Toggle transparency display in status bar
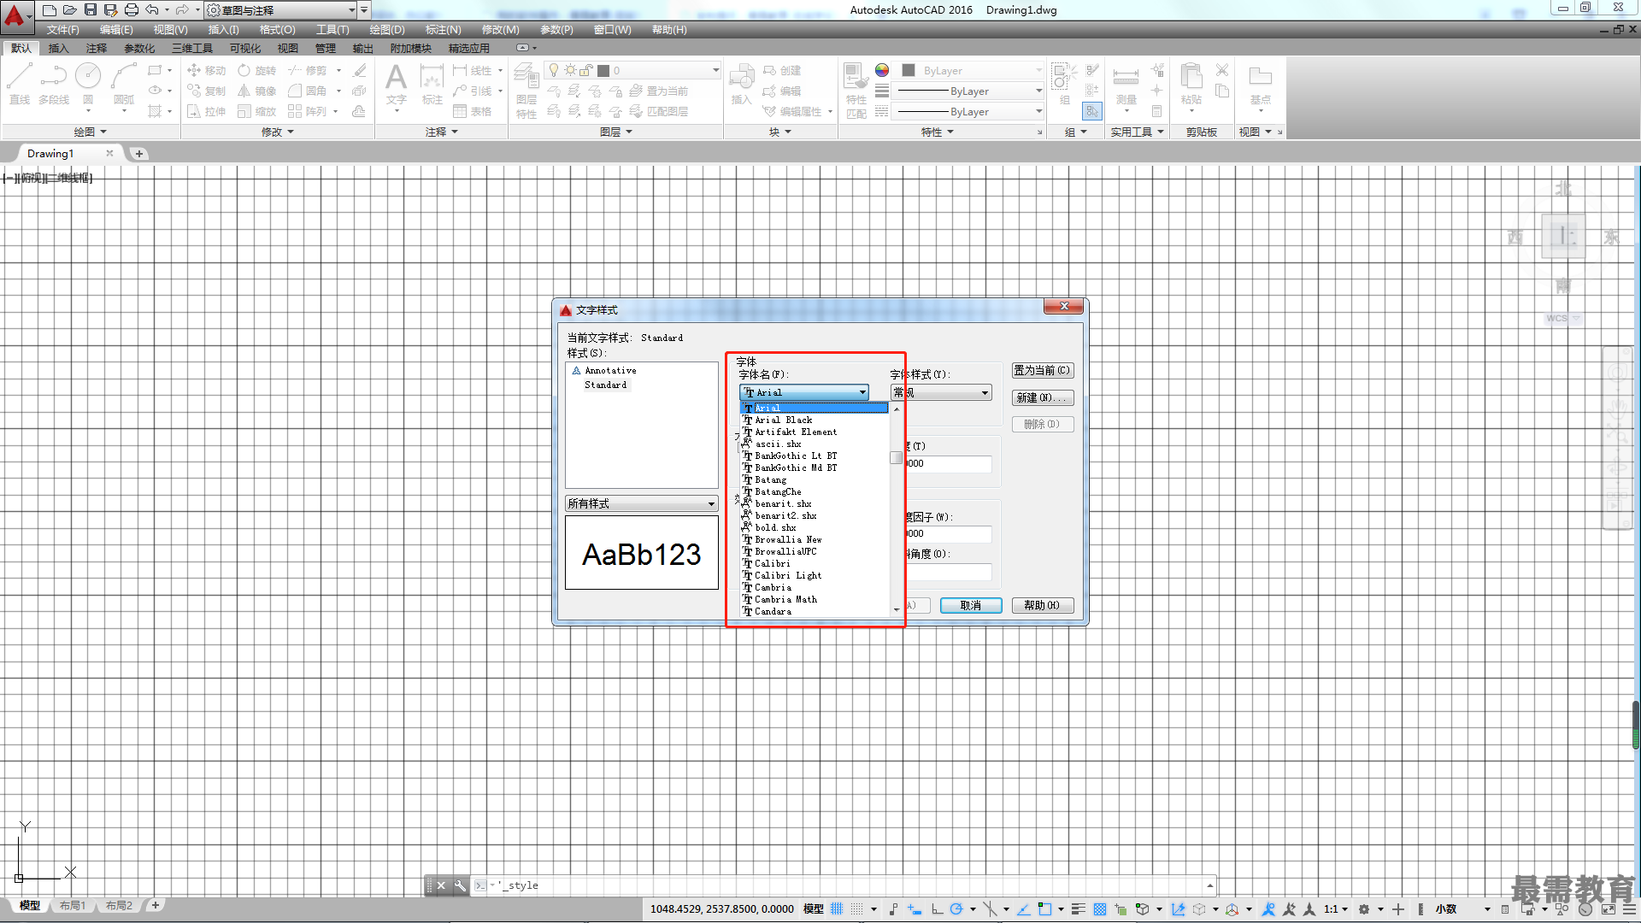 point(1100,909)
